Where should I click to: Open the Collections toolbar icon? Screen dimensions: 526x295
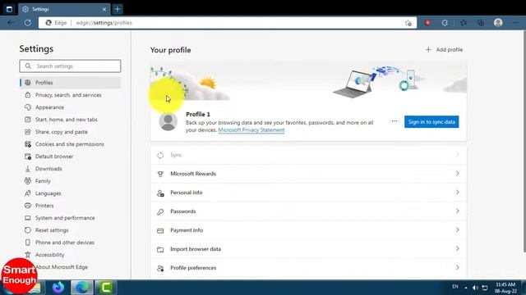(481, 23)
